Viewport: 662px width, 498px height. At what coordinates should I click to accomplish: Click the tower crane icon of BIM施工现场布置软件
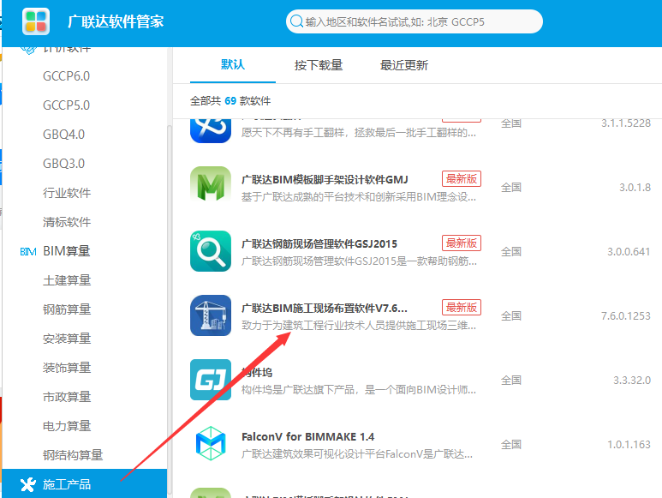(211, 315)
